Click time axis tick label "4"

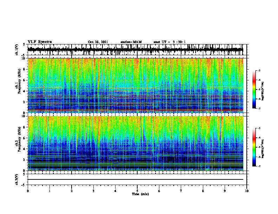[115, 191]
